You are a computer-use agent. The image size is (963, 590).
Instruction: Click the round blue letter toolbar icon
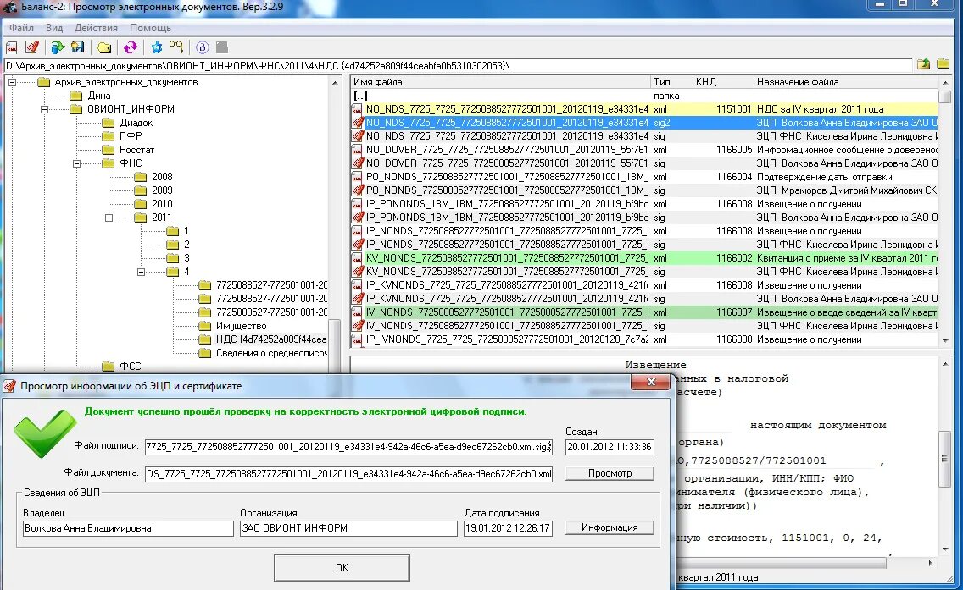[203, 47]
